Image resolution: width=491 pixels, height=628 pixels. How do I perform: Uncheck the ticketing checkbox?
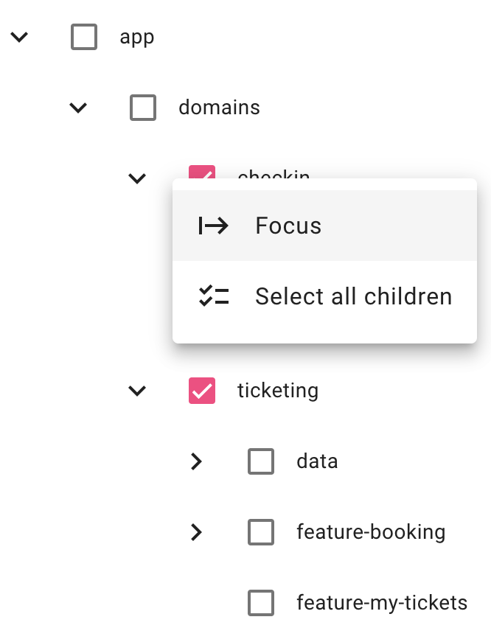pos(202,391)
